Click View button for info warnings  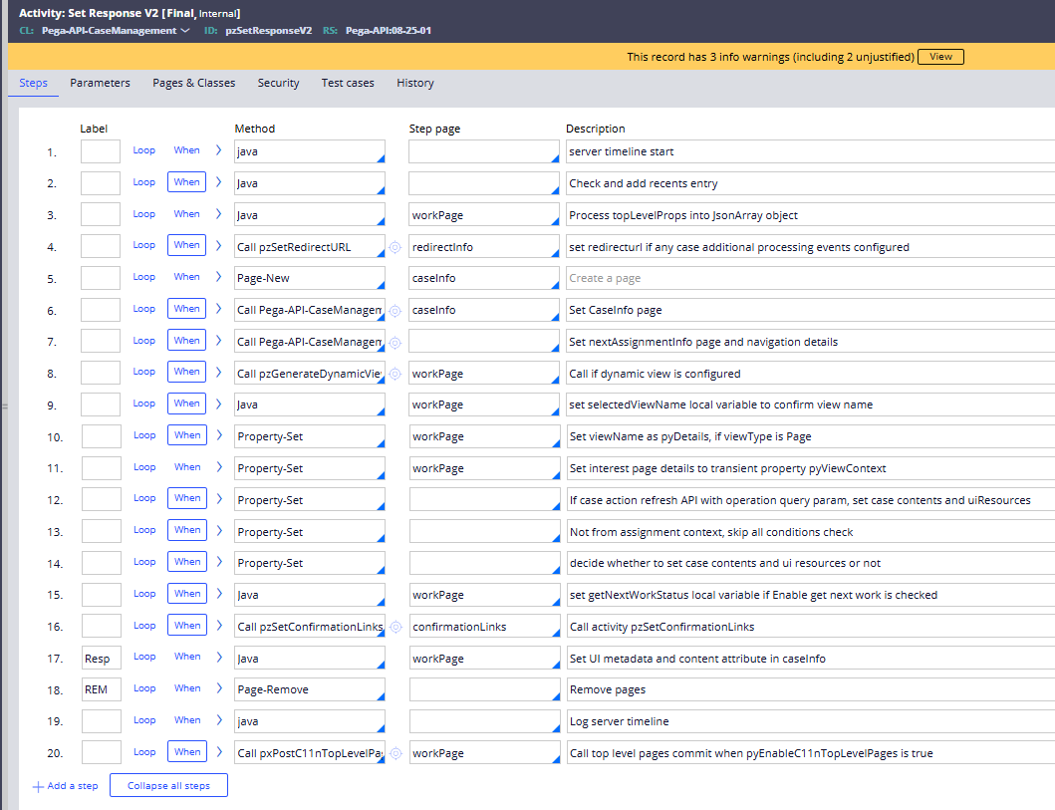tap(940, 57)
